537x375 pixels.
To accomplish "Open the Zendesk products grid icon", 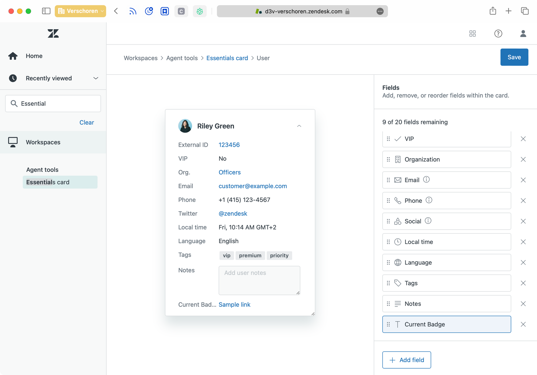I will point(472,34).
